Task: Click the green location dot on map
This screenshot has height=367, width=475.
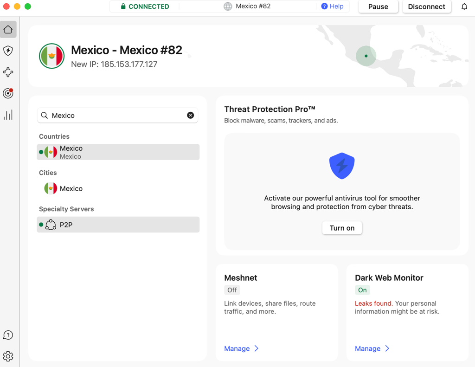Action: (x=366, y=56)
